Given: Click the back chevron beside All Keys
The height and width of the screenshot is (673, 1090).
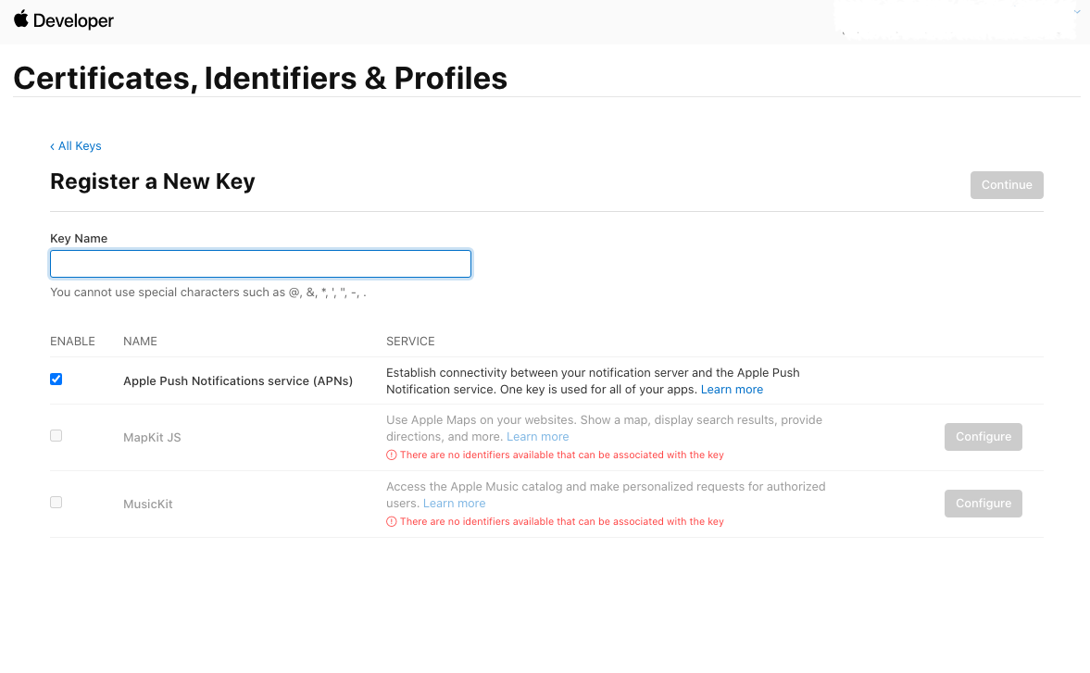Looking at the screenshot, I should point(53,145).
